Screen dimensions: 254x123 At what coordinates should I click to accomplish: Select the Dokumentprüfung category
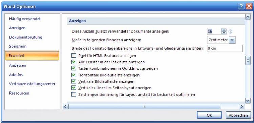[26, 37]
